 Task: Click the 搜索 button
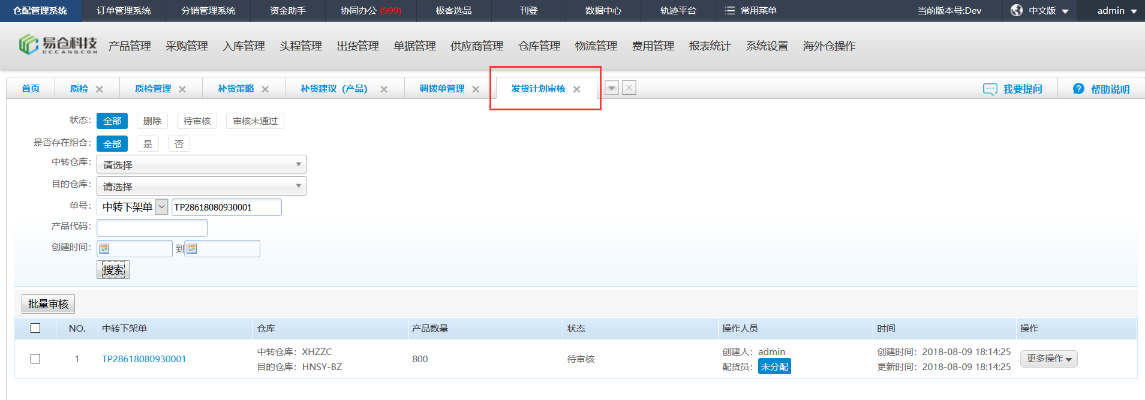pyautogui.click(x=113, y=270)
